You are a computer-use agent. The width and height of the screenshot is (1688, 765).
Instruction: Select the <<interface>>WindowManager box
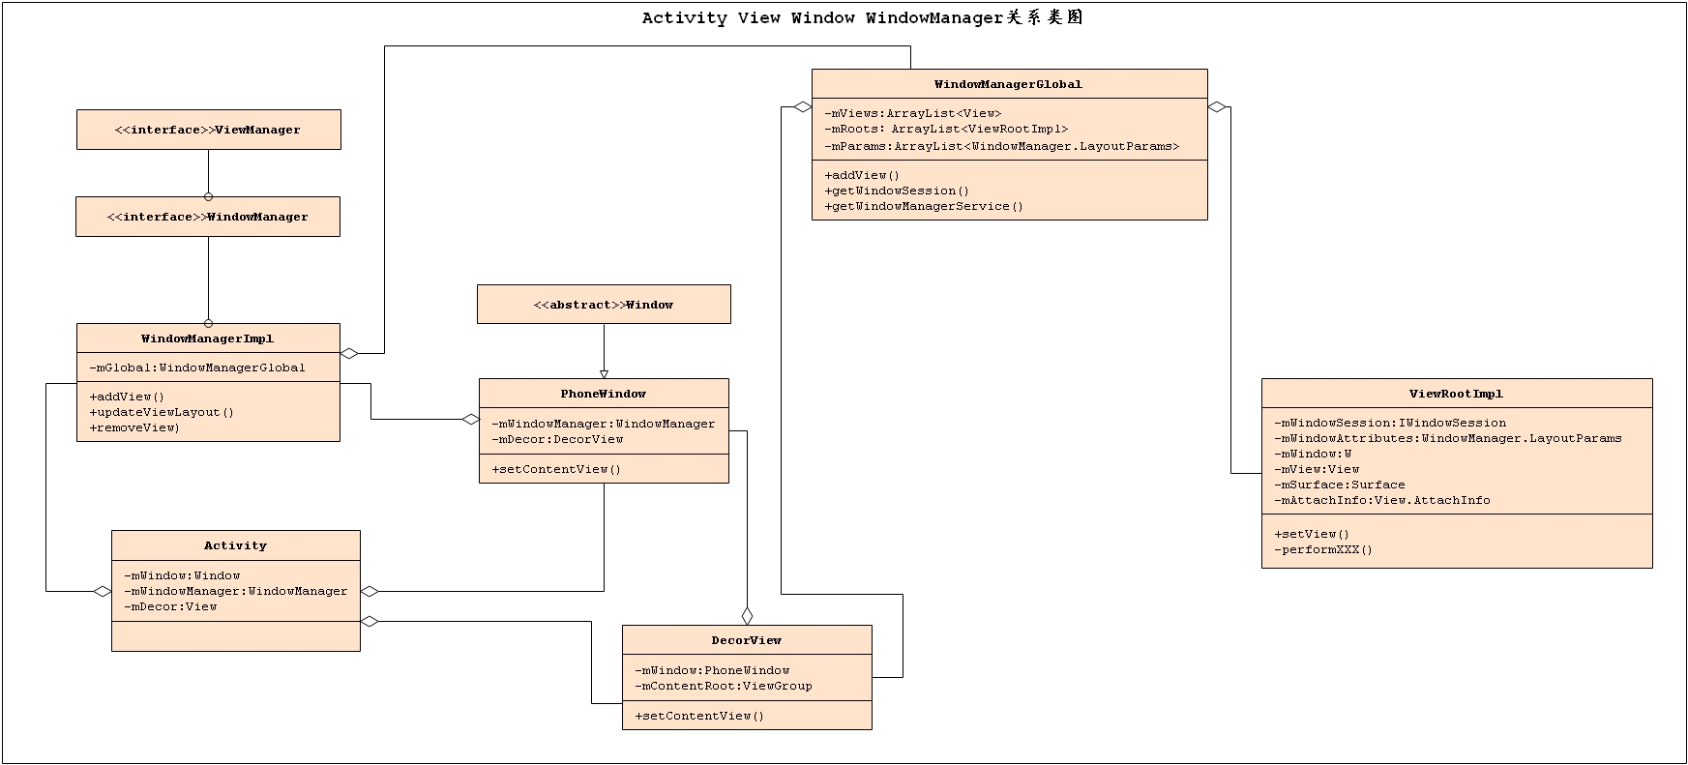[208, 217]
